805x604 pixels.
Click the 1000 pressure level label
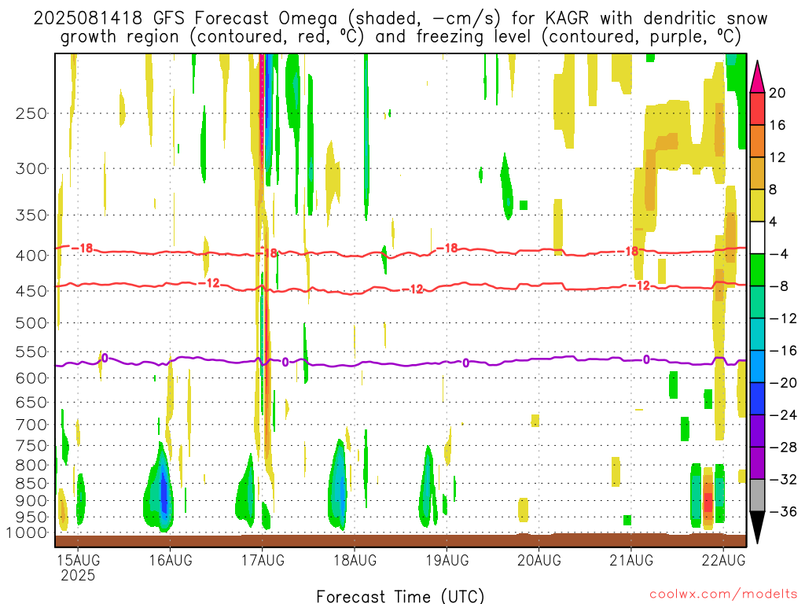[27, 533]
